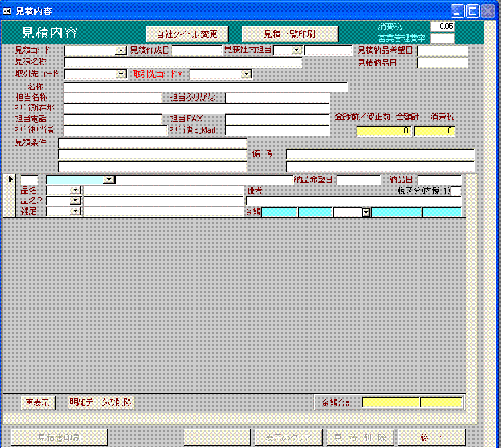Click the 明細データの削除 button
The image size is (501, 448).
click(x=101, y=402)
